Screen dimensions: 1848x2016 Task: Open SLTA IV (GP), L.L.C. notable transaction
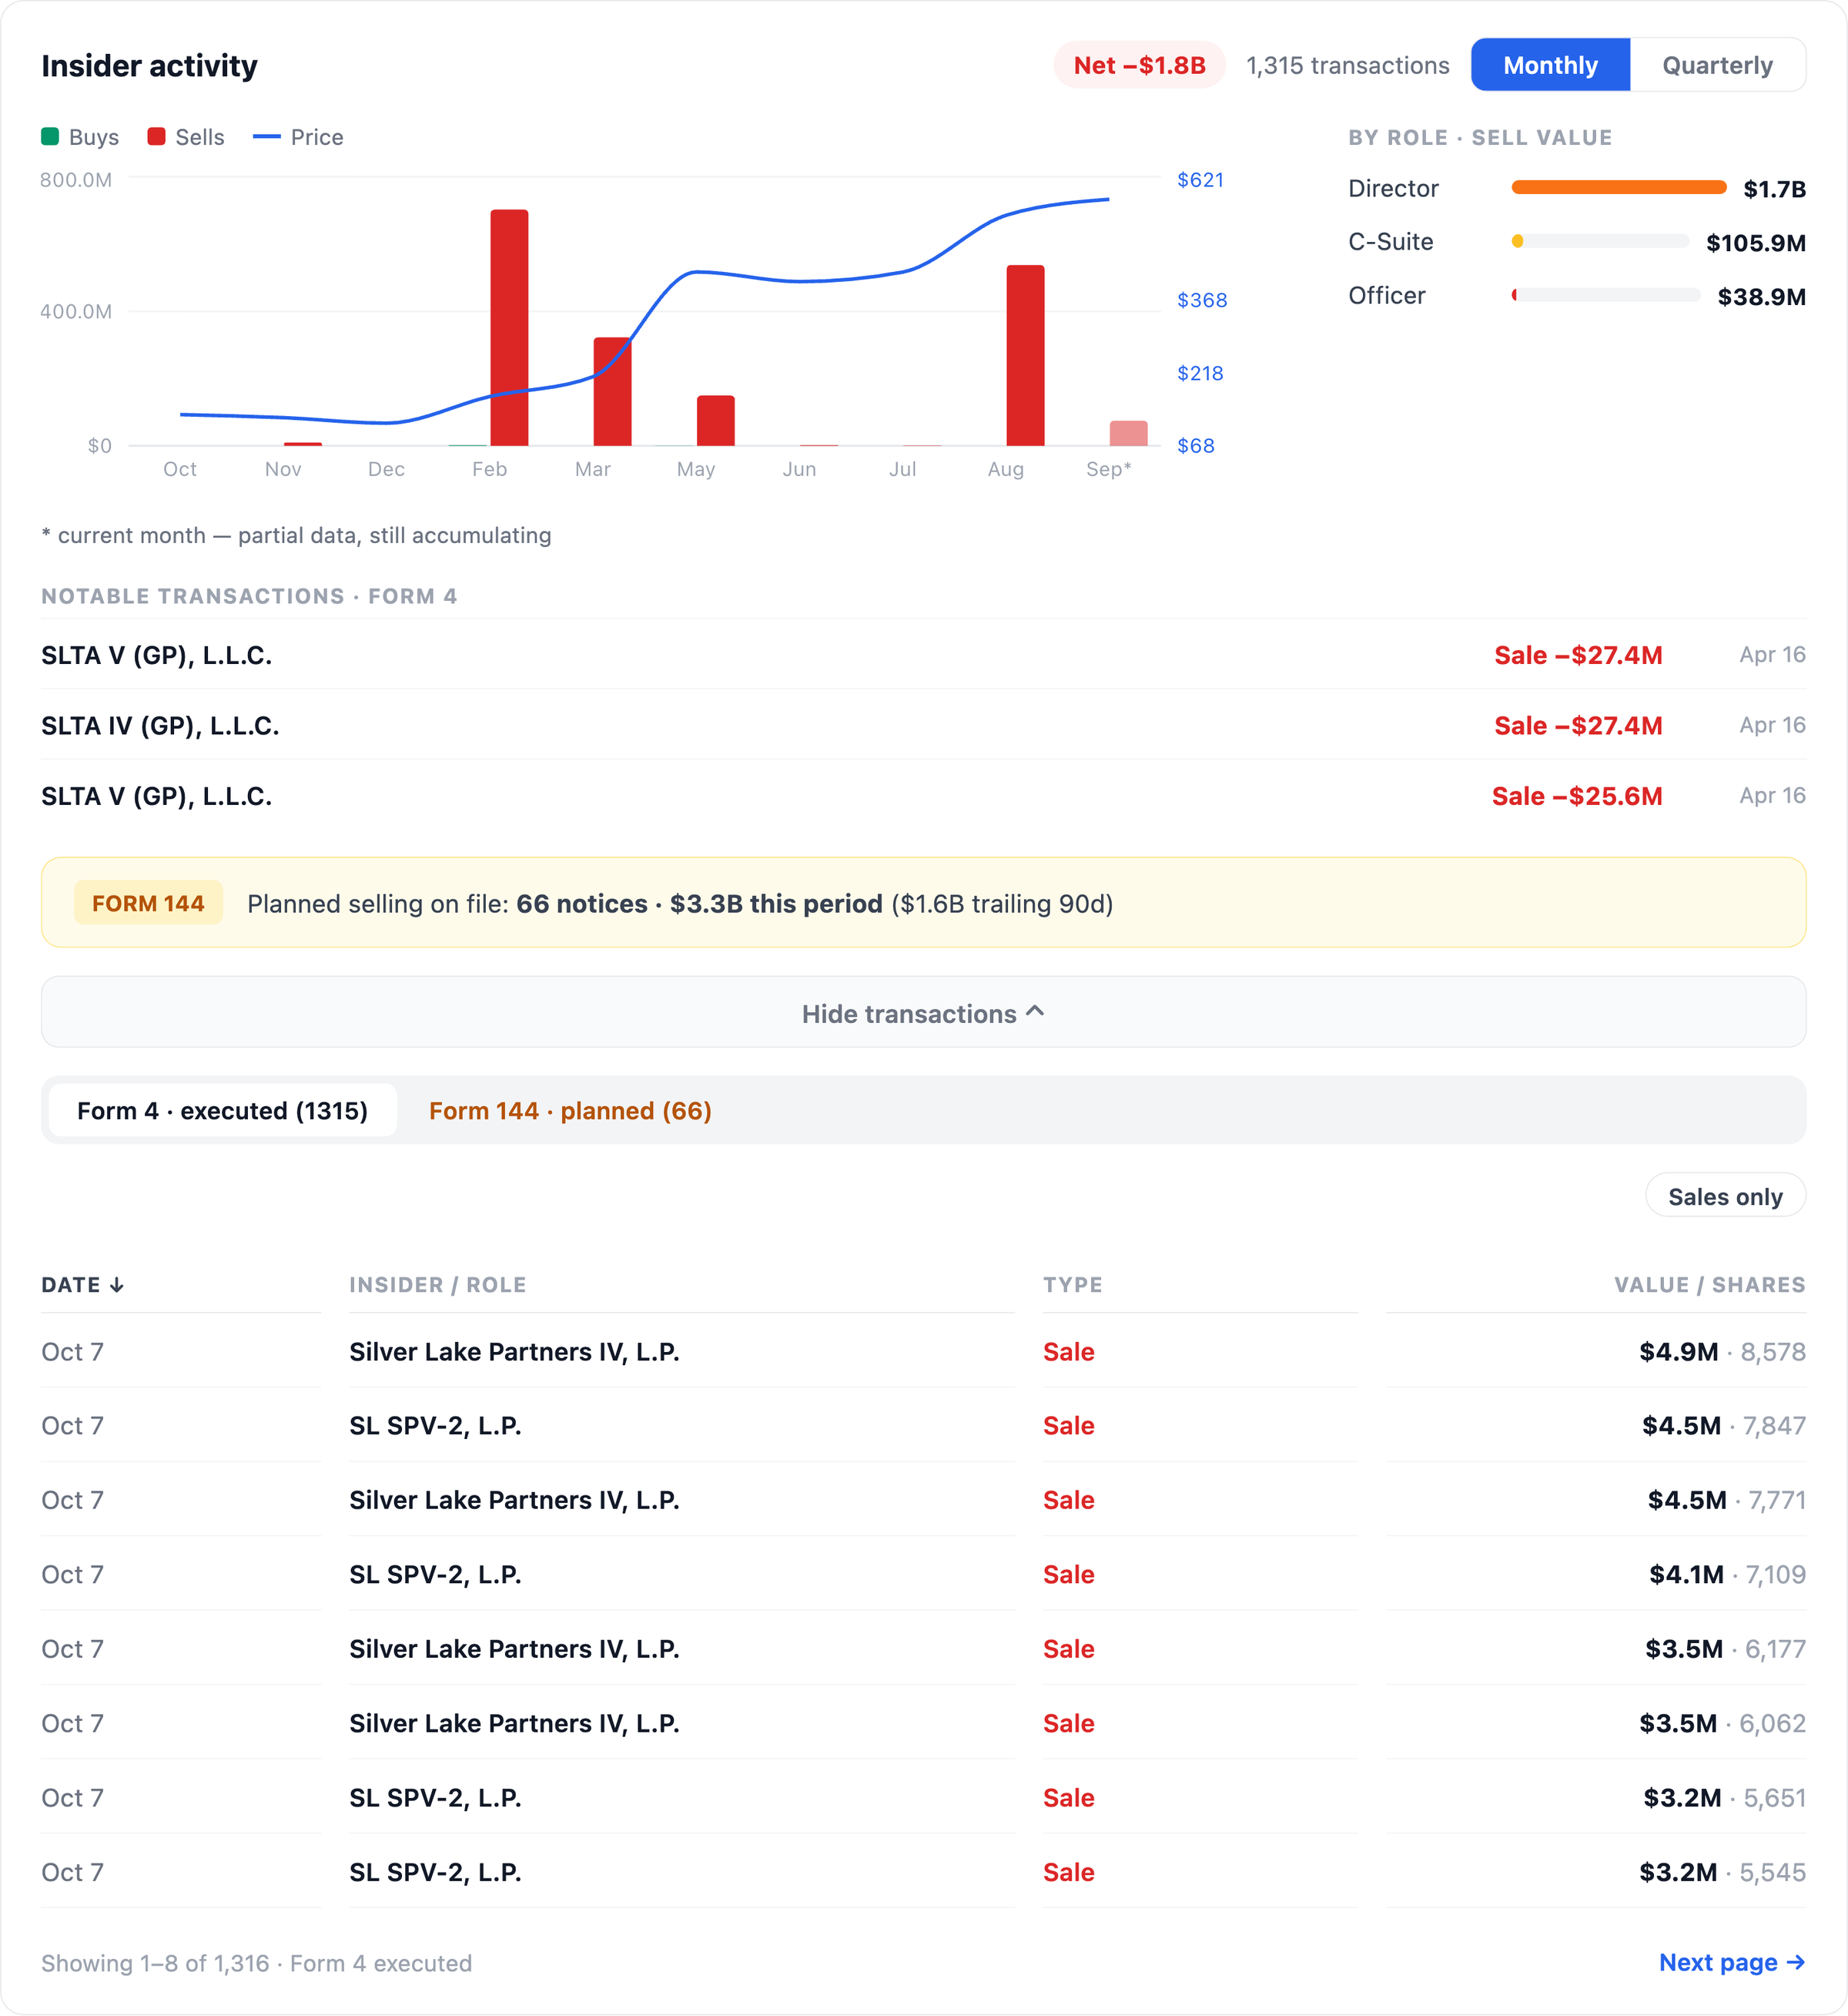tap(923, 724)
